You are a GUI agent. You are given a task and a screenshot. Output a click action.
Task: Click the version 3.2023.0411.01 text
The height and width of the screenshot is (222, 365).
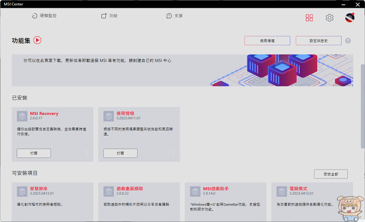coord(128,118)
